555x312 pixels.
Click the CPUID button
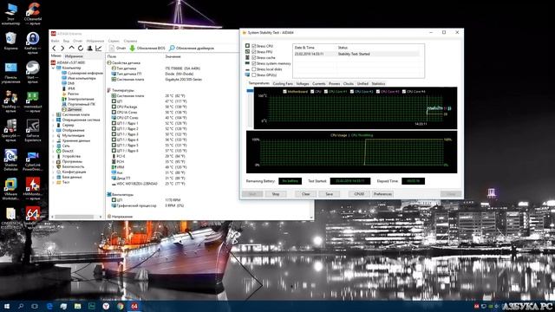(359, 194)
